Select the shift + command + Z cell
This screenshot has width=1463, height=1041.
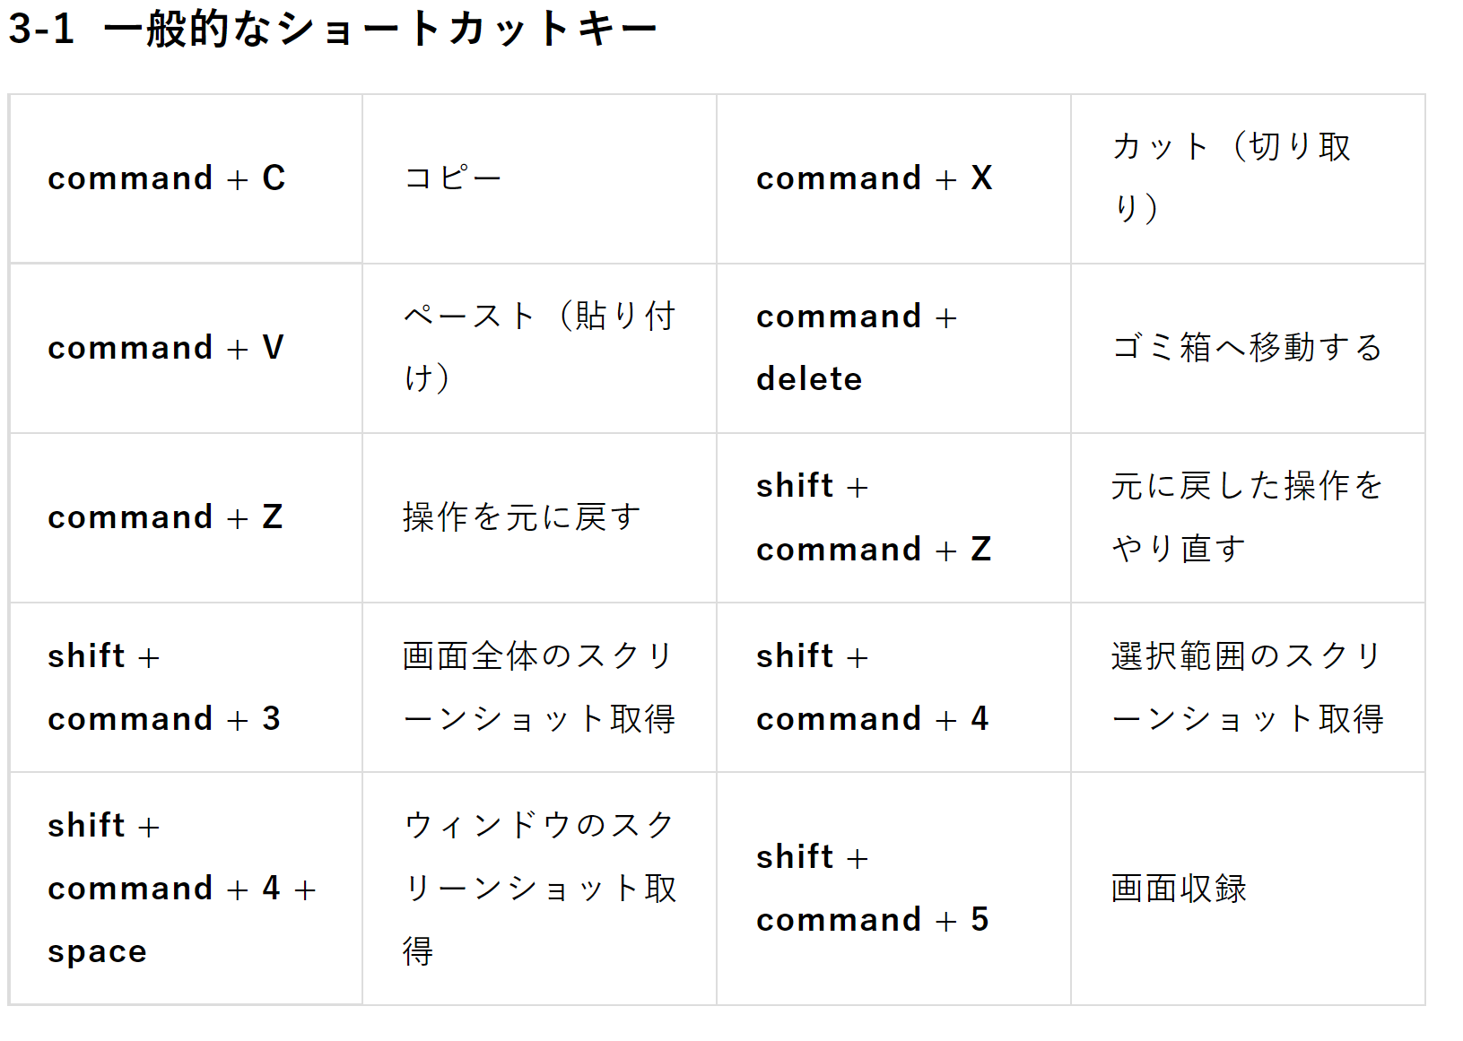click(893, 517)
